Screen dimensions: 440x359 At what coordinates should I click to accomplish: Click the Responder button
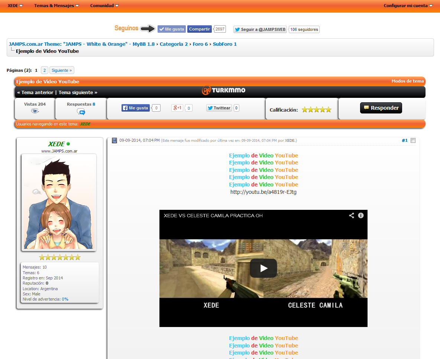click(381, 108)
